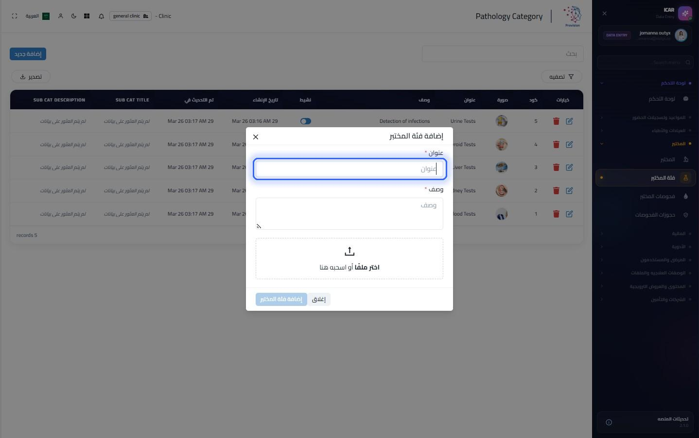Open the user profile icon in header
Screen dimensions: 699x438
[x=61, y=16]
